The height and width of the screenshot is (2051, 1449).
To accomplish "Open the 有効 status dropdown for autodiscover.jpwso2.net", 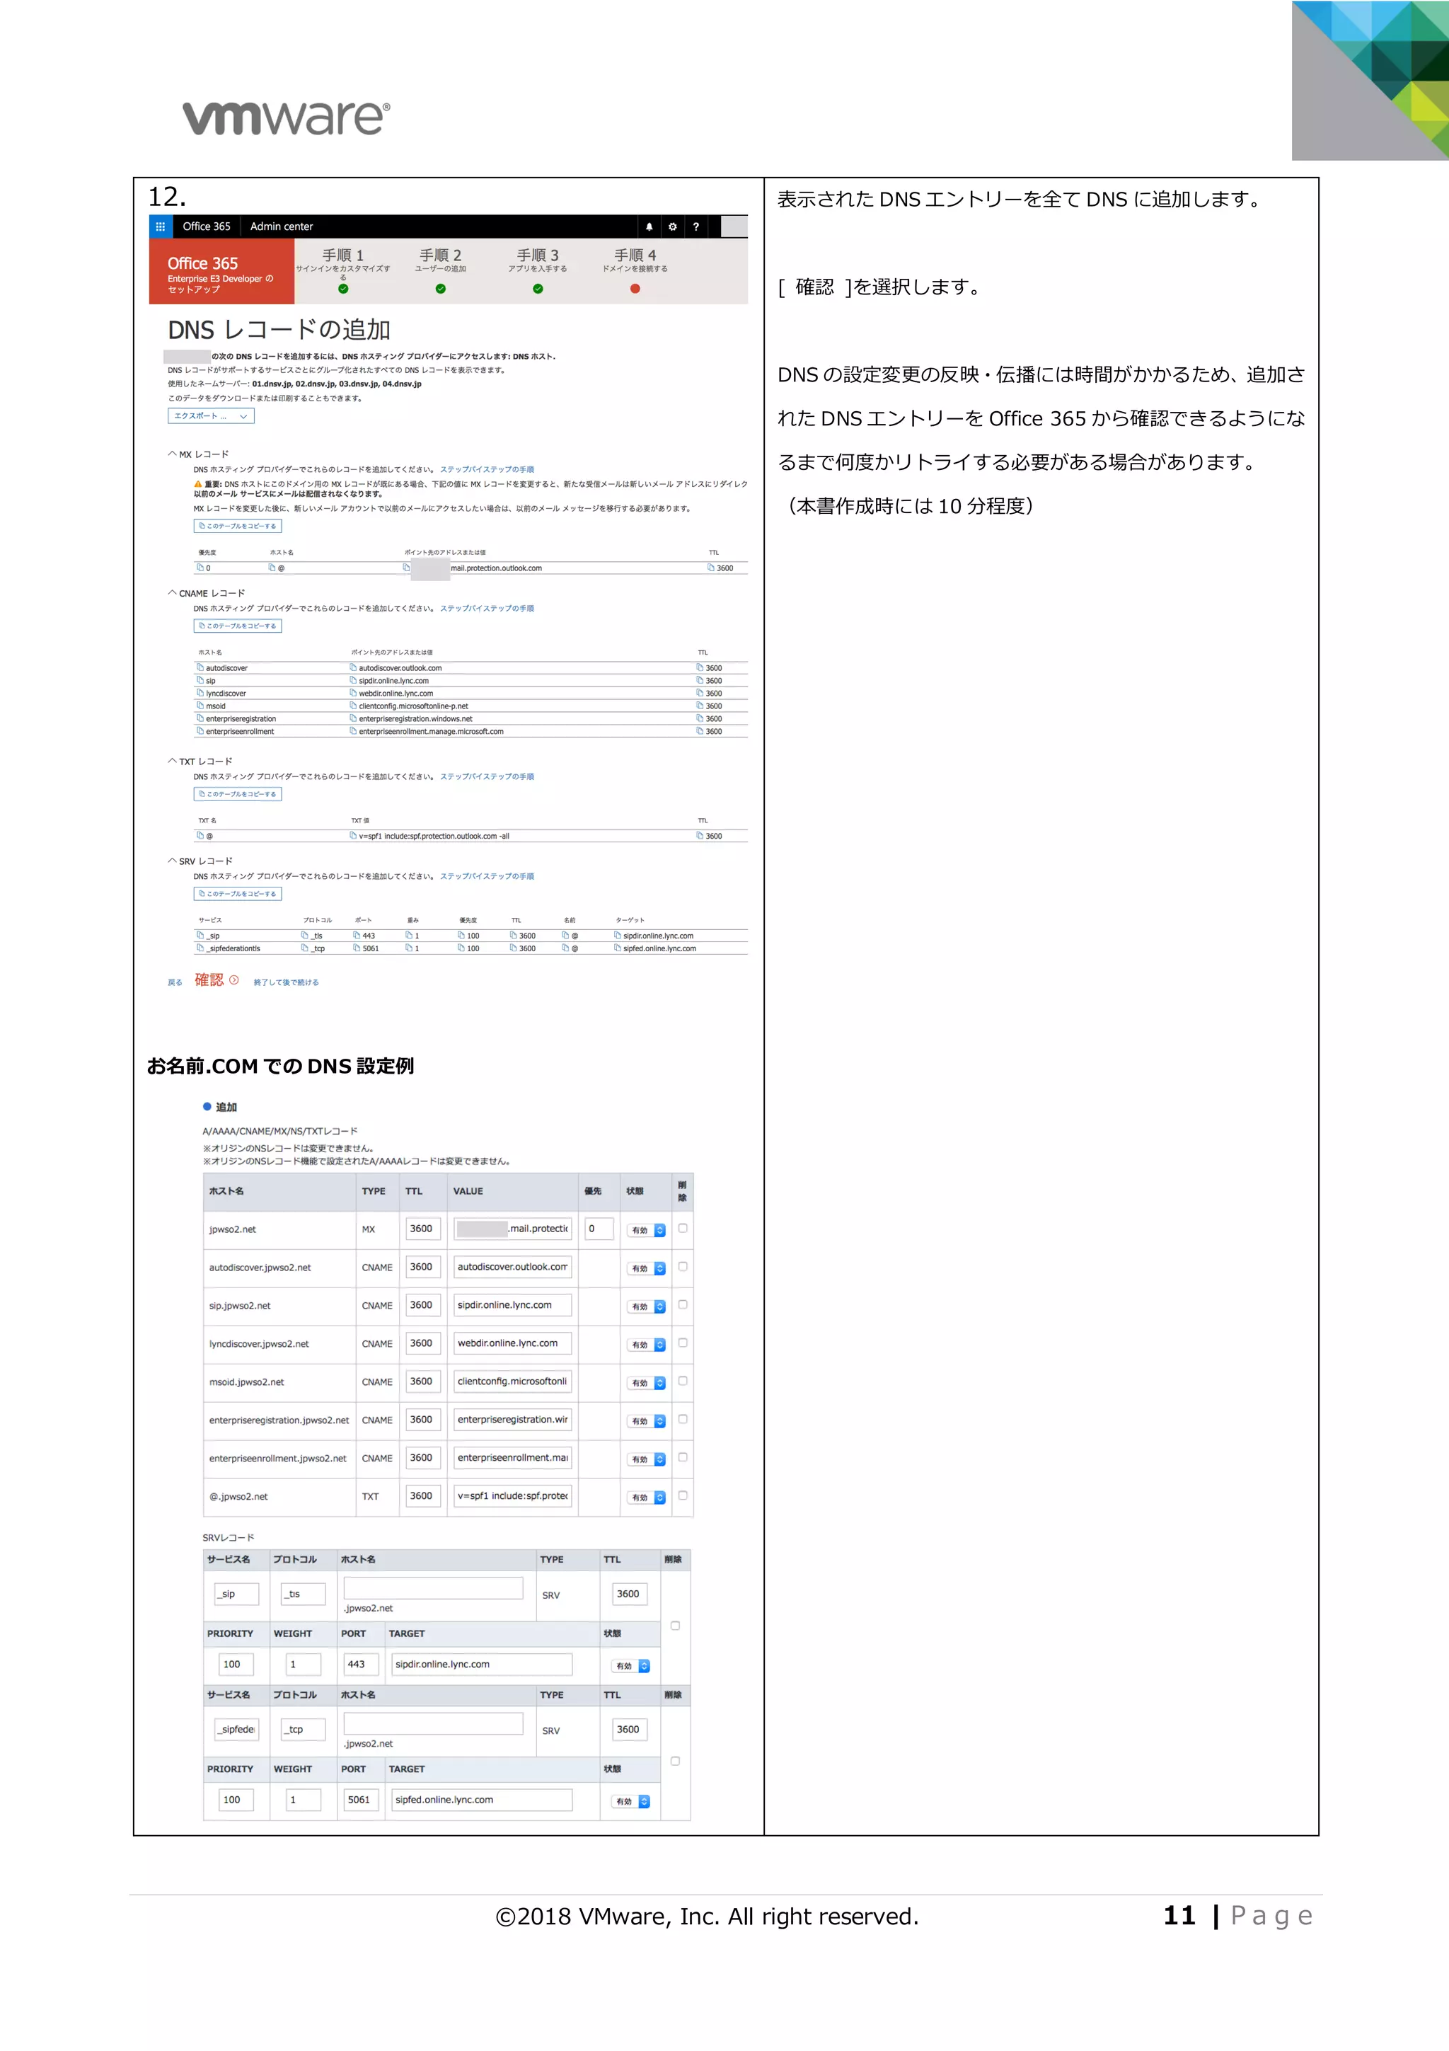I will (647, 1268).
